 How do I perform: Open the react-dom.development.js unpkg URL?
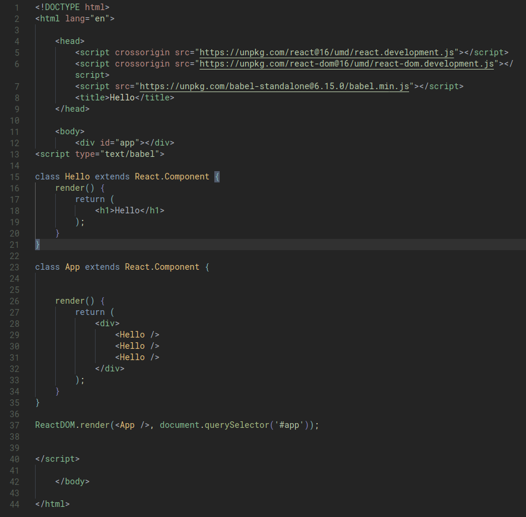click(x=347, y=64)
